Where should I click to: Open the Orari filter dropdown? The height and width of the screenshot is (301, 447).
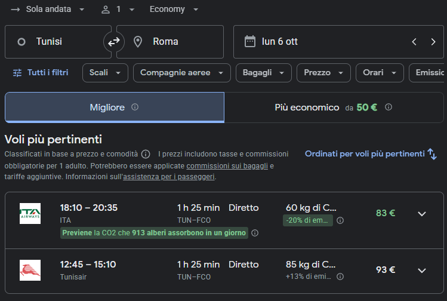tap(380, 73)
